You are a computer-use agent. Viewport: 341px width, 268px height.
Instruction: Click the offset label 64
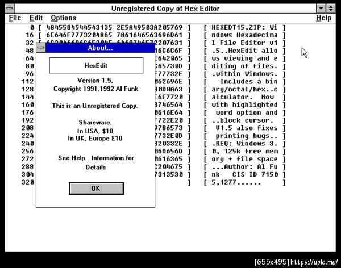click(30, 58)
